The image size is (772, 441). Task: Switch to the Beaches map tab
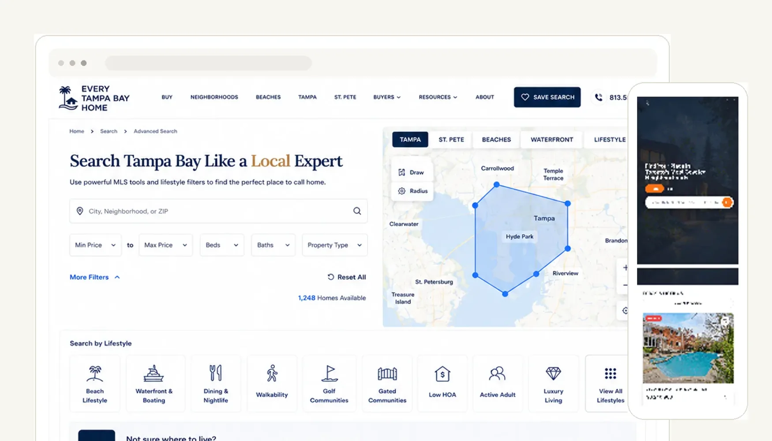(496, 139)
